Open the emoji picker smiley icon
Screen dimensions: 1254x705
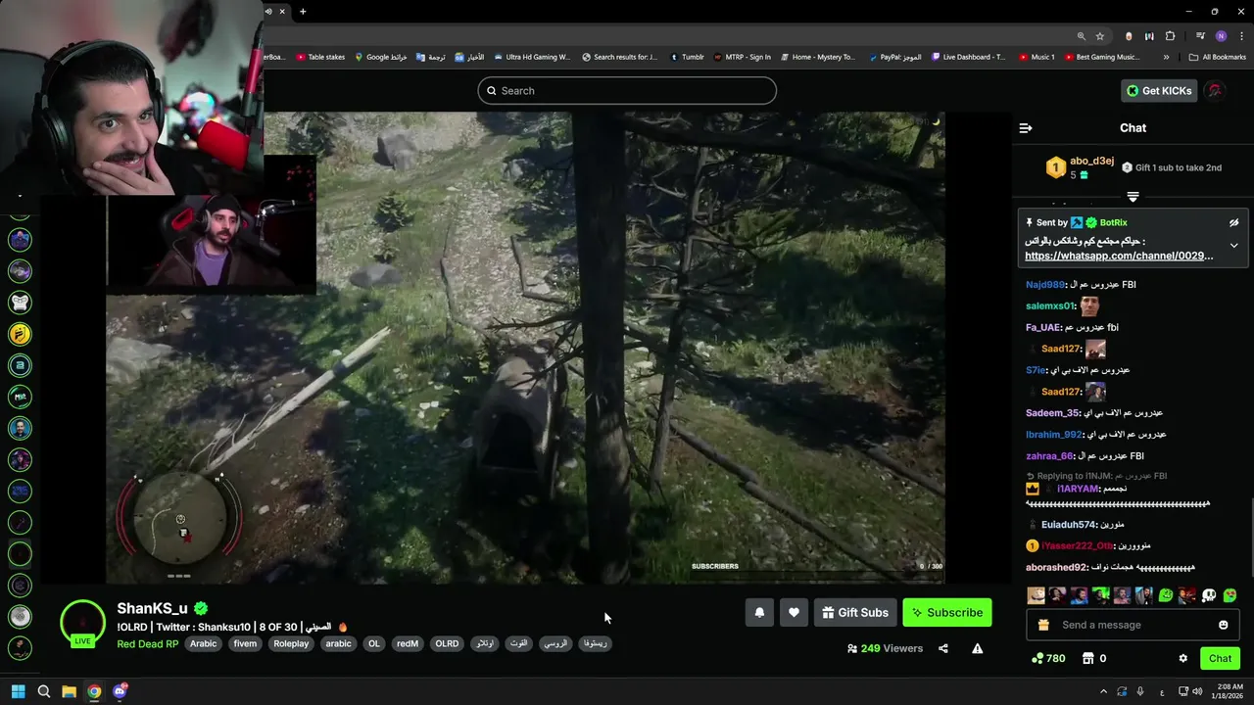(1223, 625)
